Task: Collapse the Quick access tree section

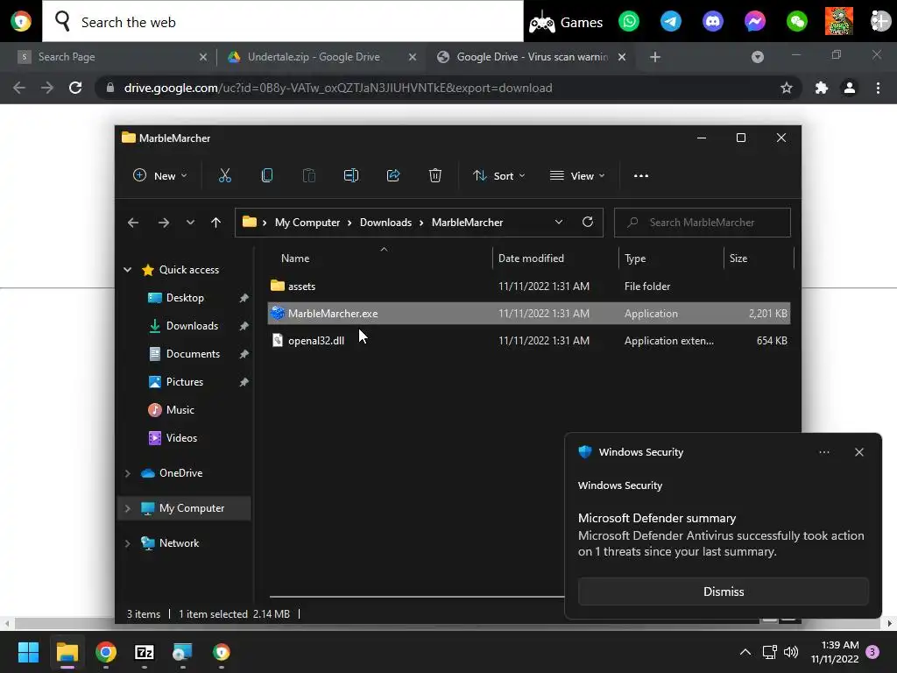Action: tap(128, 270)
